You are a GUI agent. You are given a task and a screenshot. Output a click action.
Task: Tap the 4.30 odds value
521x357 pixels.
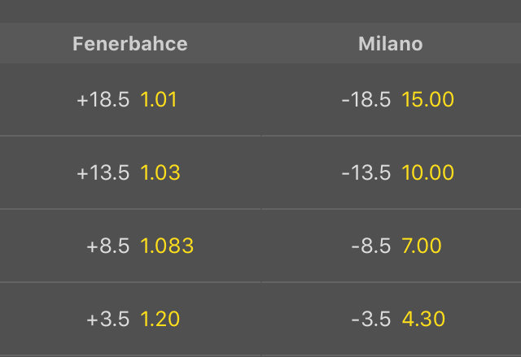click(423, 320)
